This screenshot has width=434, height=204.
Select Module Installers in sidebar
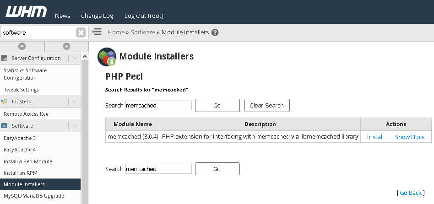tap(40, 184)
